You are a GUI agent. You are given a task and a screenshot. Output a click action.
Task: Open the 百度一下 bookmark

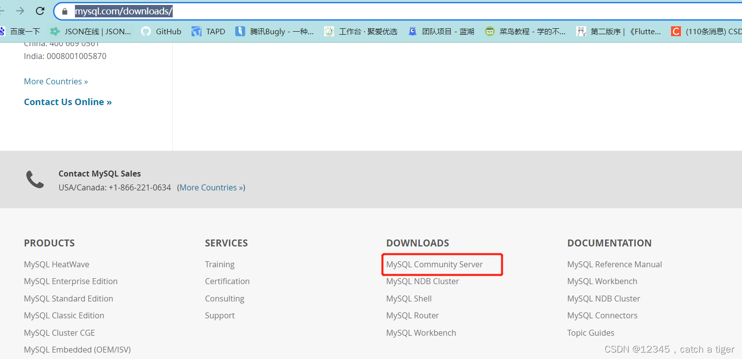20,31
